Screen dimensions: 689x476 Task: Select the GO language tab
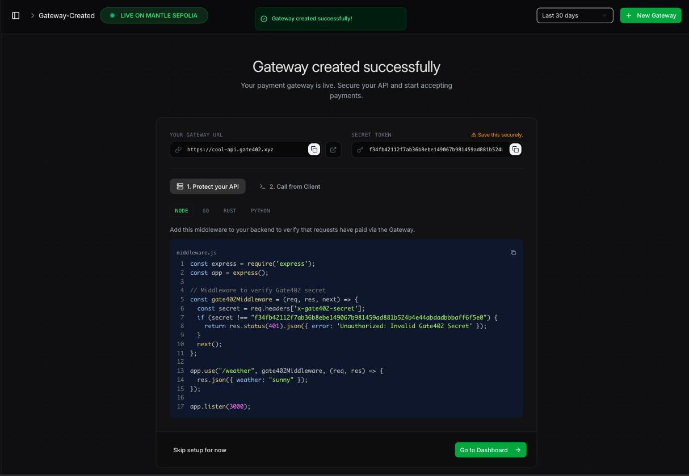coord(205,211)
